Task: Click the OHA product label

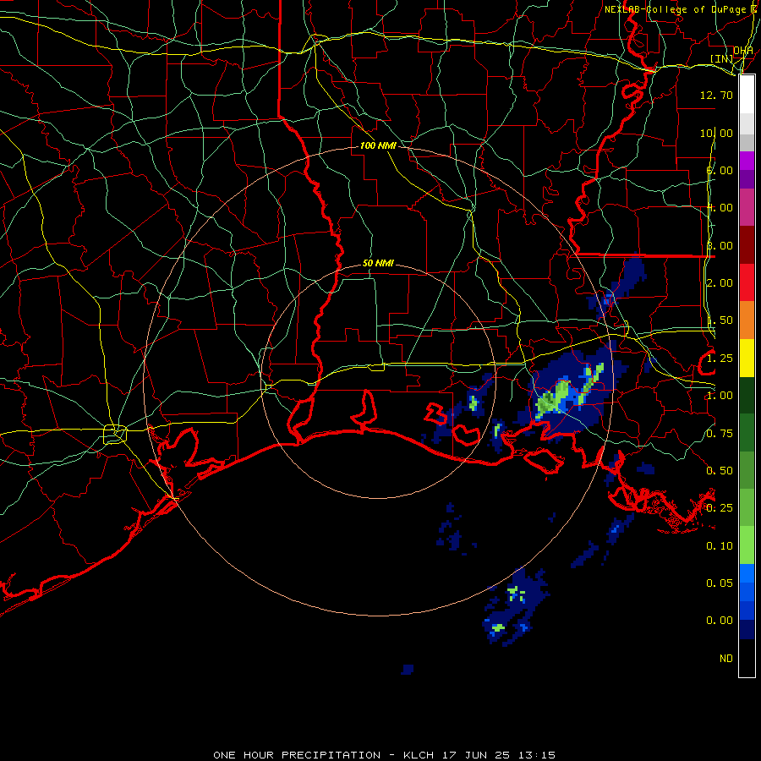Action: click(742, 51)
